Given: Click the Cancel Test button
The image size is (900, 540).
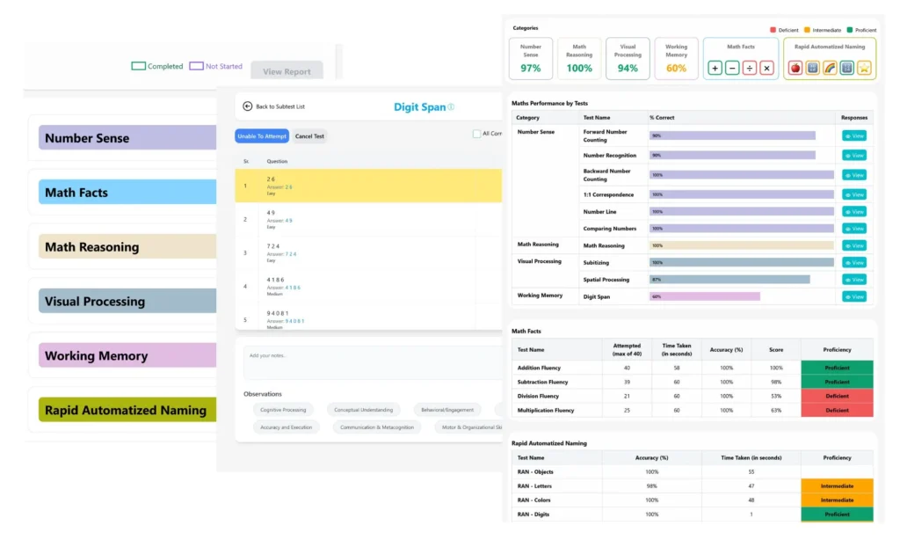Looking at the screenshot, I should pos(309,136).
